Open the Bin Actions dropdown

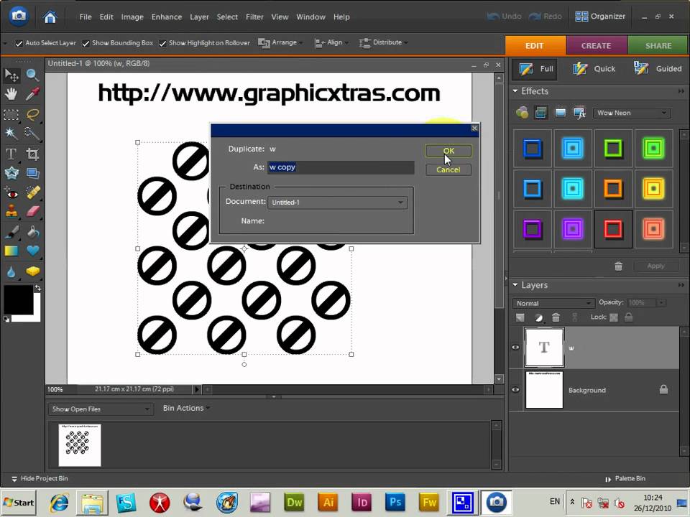186,408
